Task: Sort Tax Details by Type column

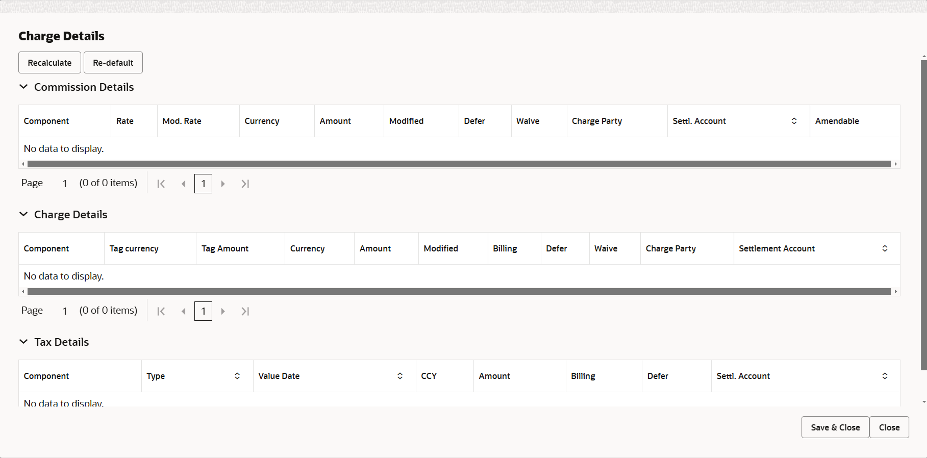Action: (237, 376)
